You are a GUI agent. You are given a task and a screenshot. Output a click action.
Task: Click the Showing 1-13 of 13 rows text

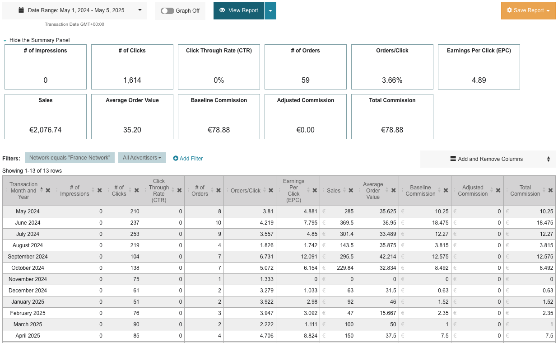(32, 171)
